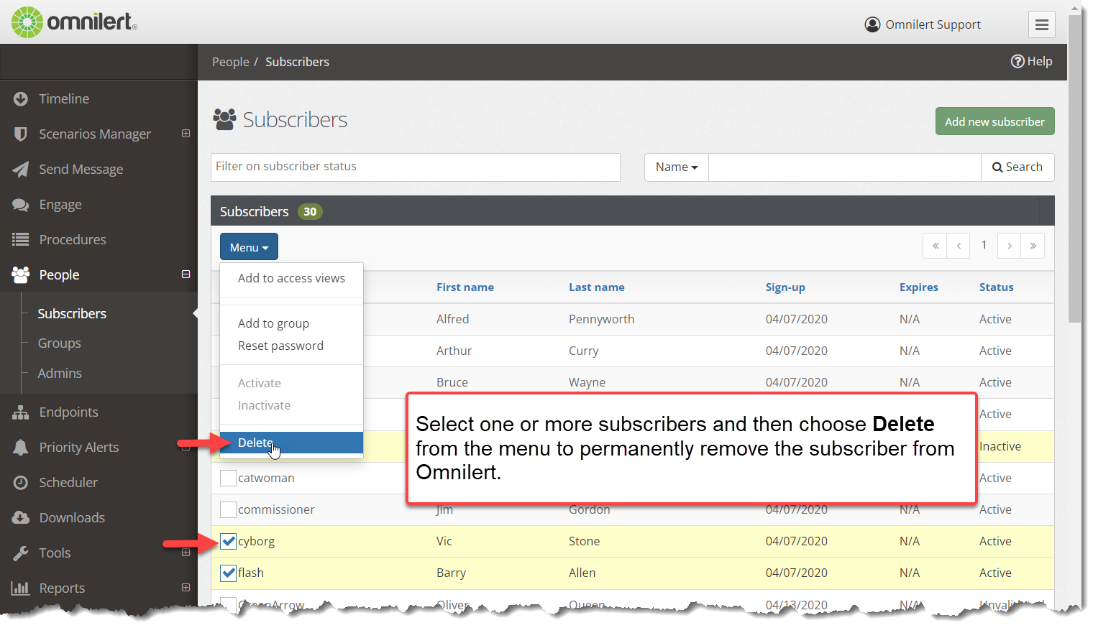Viewport: 1093px width, 633px height.
Task: Click the Pennyworth last name cell
Action: (x=601, y=319)
